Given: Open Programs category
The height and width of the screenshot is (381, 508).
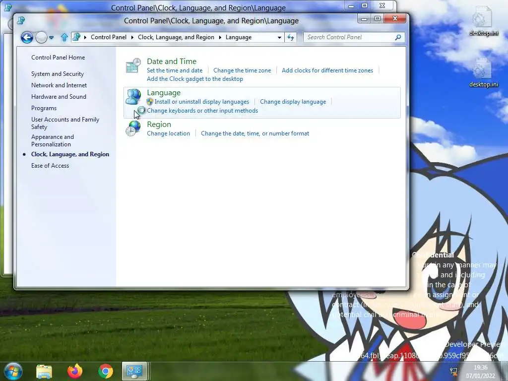Looking at the screenshot, I should coord(44,108).
